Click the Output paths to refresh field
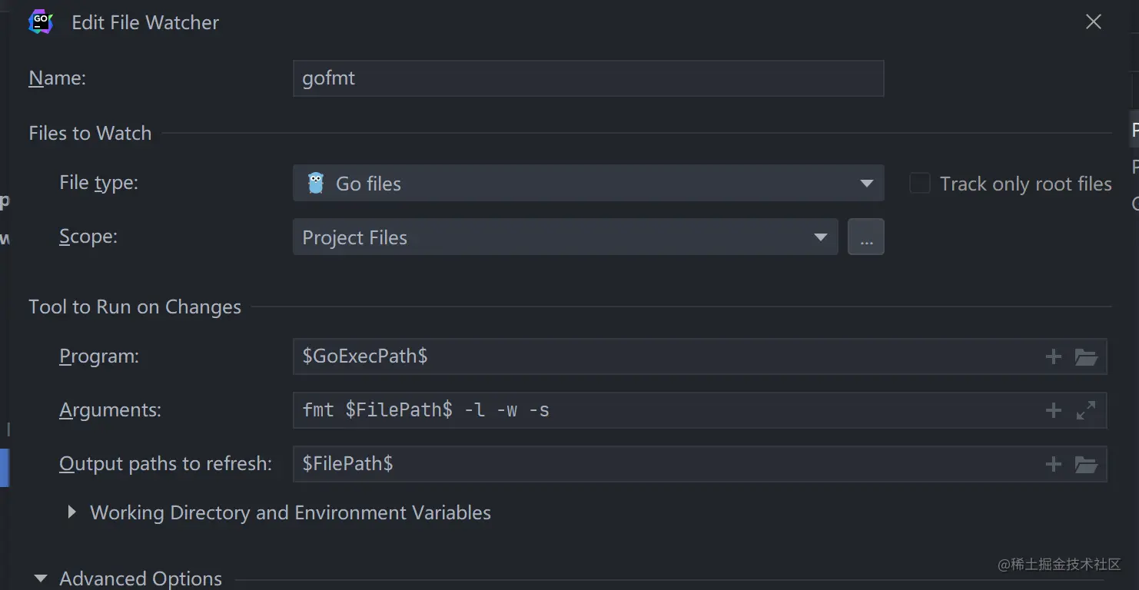The height and width of the screenshot is (590, 1139). [x=661, y=464]
